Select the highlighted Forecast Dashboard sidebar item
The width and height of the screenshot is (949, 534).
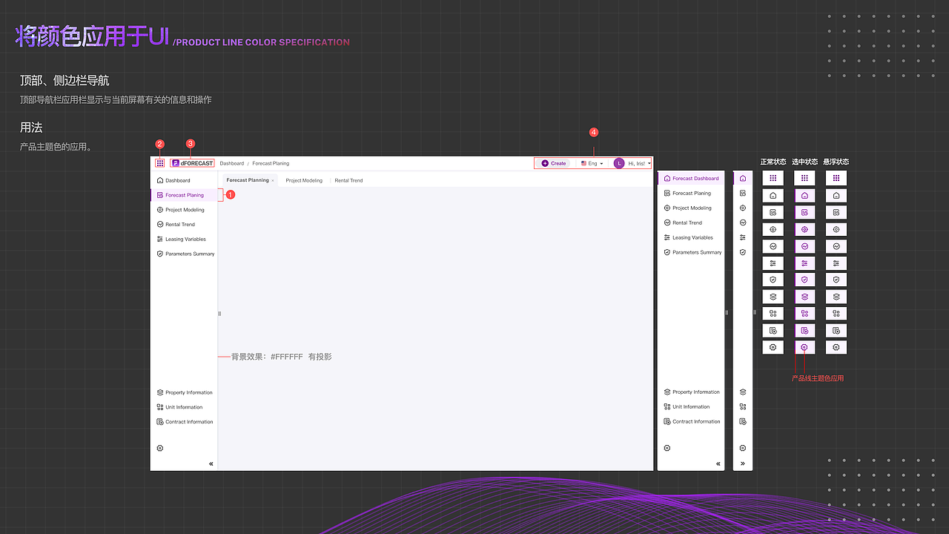pyautogui.click(x=691, y=178)
